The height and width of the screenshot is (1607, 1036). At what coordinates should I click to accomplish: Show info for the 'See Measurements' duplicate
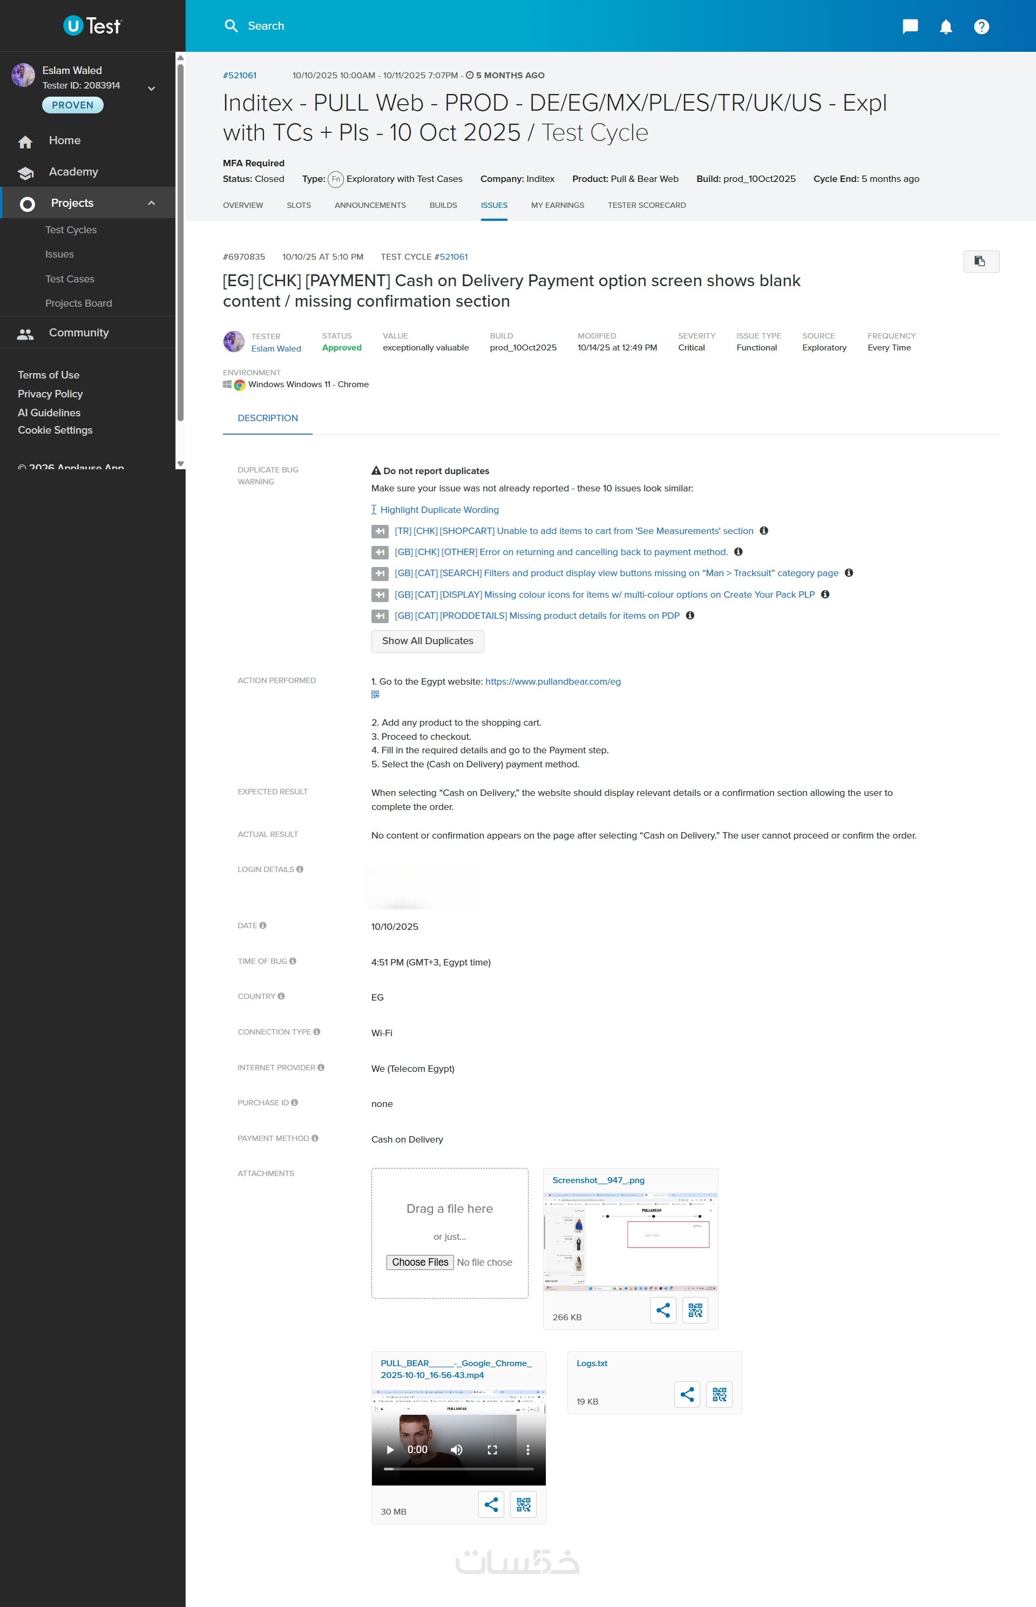[x=763, y=531]
